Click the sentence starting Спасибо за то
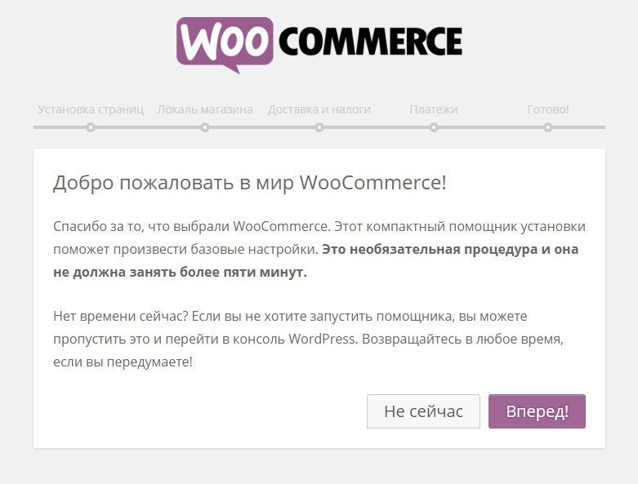 tap(191, 226)
